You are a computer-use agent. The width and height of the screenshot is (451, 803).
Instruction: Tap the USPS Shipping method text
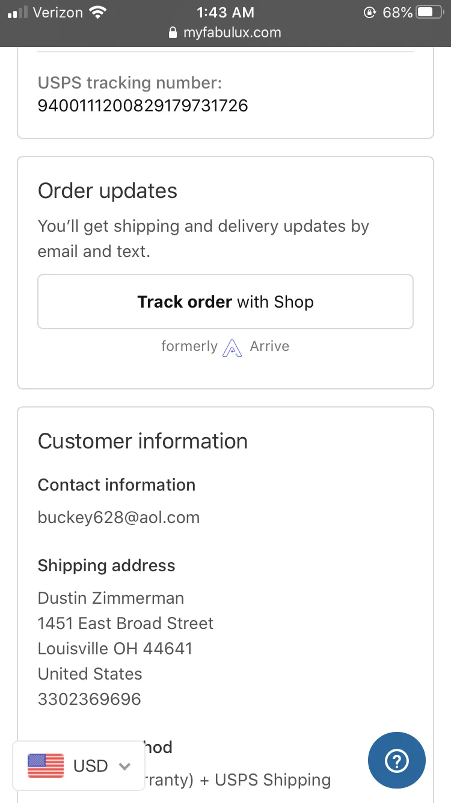[272, 780]
